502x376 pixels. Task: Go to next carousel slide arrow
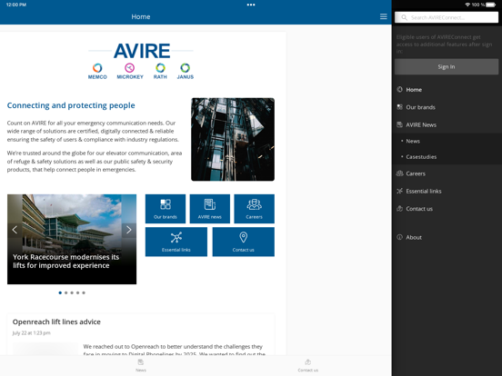[129, 230]
